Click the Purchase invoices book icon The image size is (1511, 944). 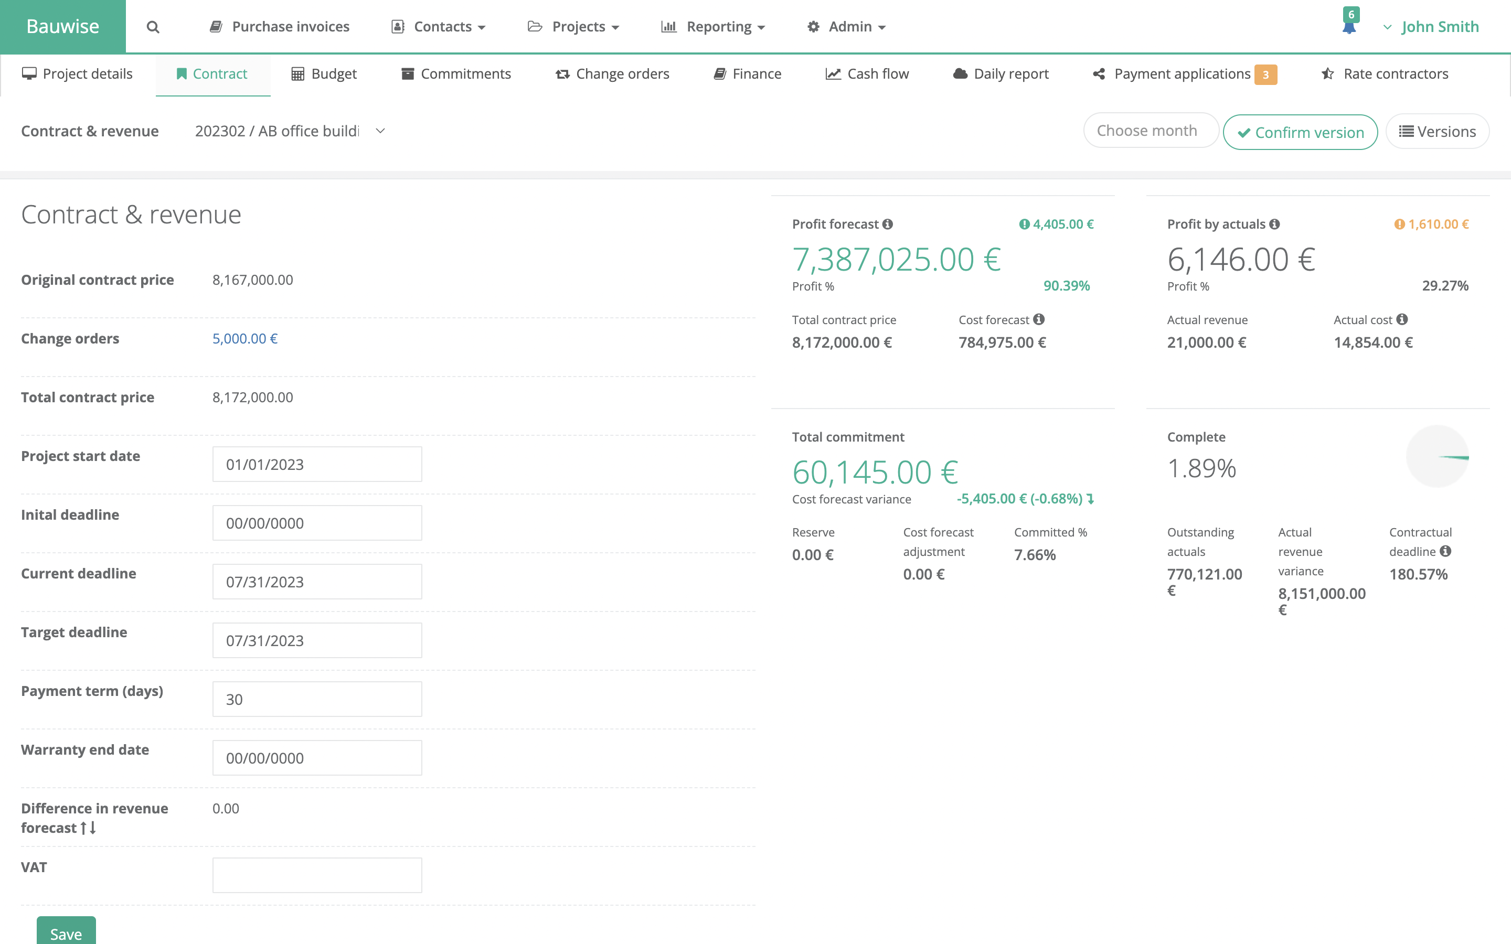(x=216, y=27)
